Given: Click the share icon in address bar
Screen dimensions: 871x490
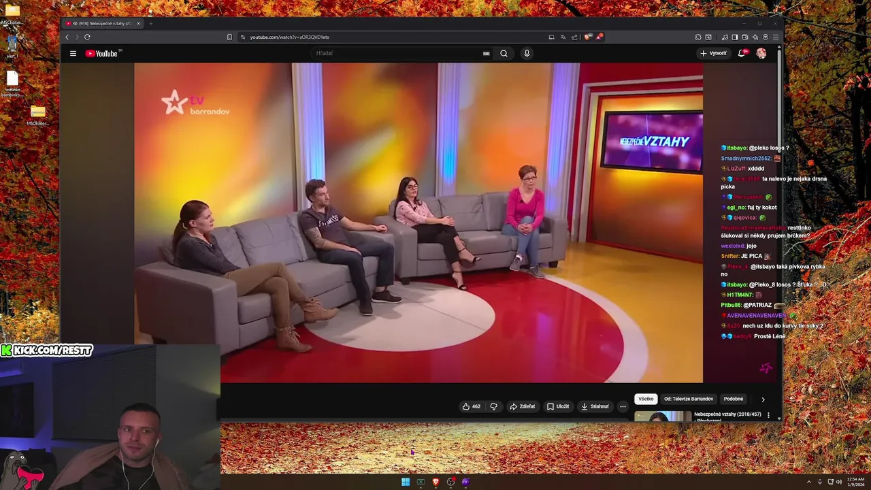Looking at the screenshot, I should [574, 37].
